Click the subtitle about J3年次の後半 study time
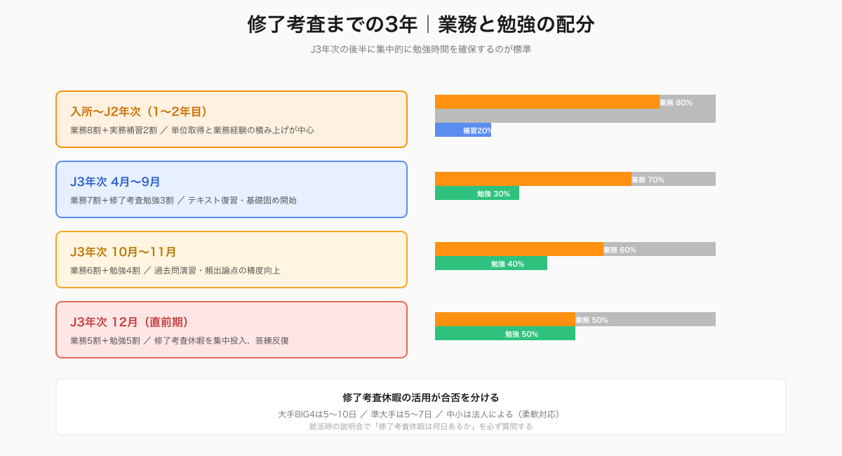 [x=421, y=49]
